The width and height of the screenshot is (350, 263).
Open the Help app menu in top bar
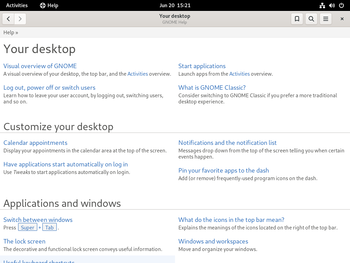click(49, 5)
